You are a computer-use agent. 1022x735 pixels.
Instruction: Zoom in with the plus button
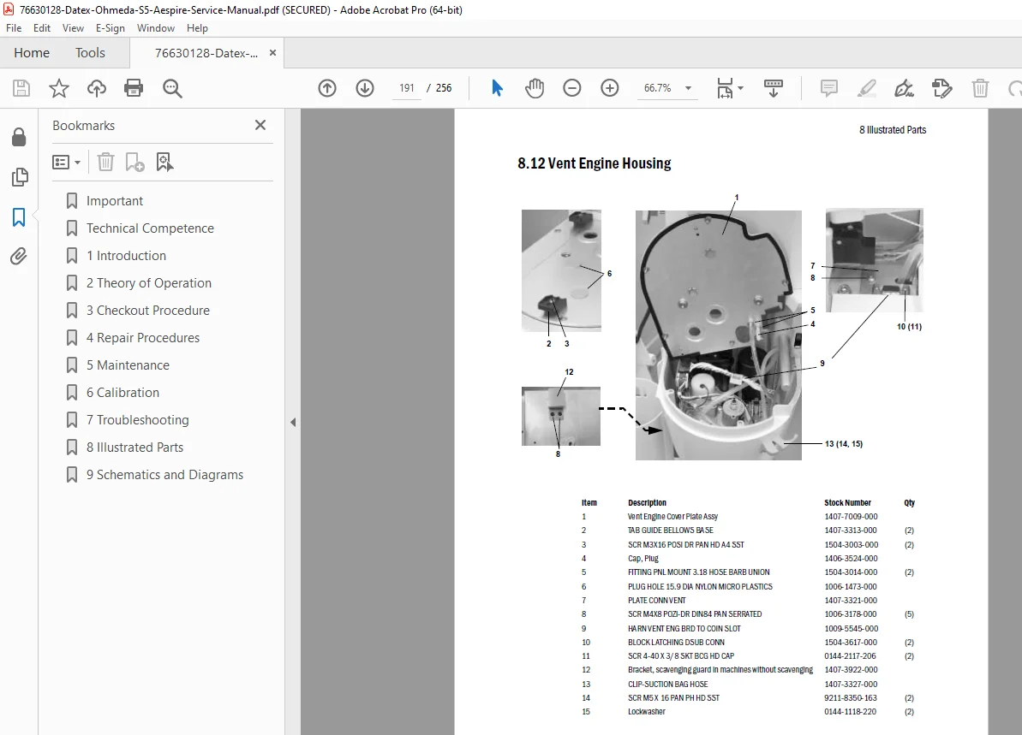(x=609, y=88)
